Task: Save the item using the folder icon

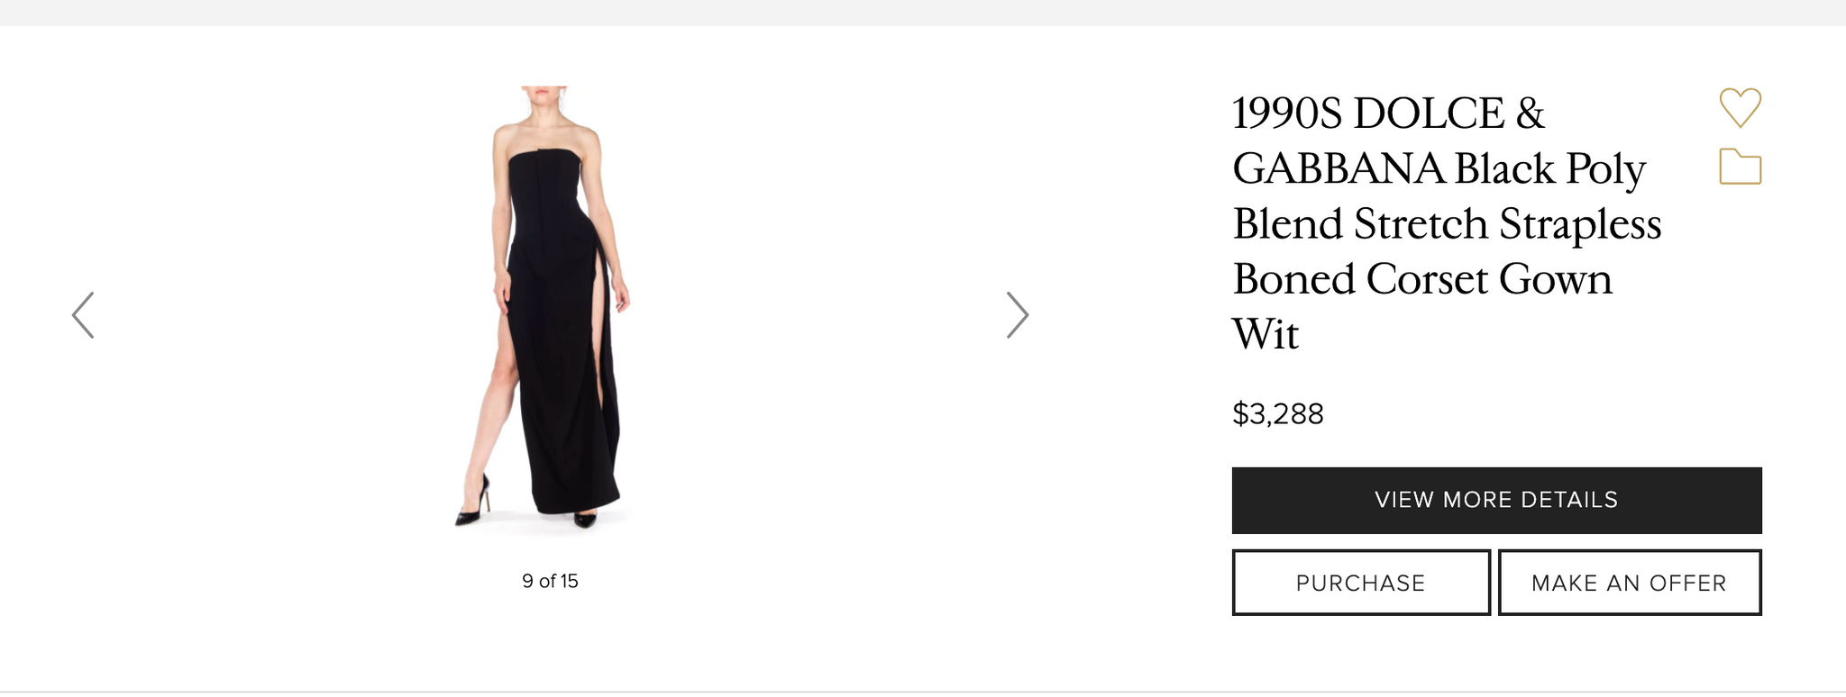Action: click(1740, 167)
